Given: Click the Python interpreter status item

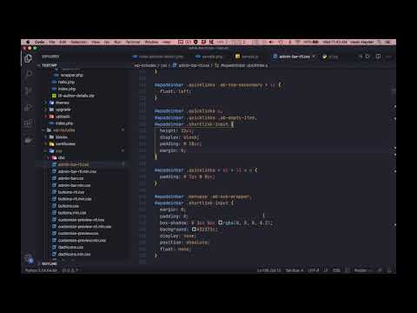Looking at the screenshot, I should [x=41, y=270].
